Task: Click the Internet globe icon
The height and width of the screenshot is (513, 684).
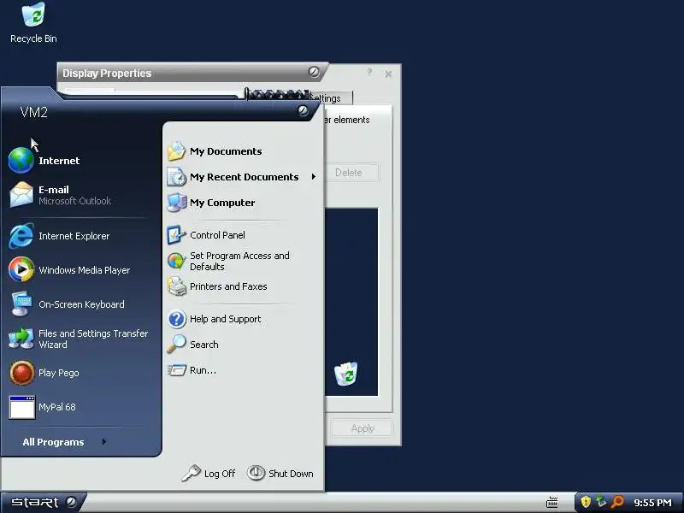Action: pos(21,160)
